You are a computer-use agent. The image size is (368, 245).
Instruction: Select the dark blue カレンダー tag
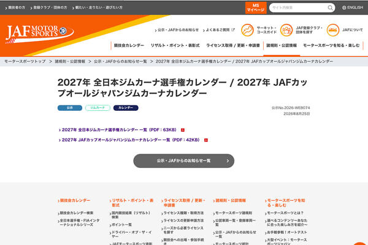[x=126, y=108]
